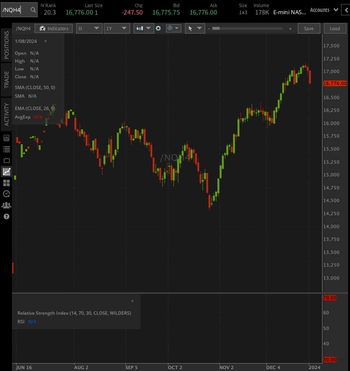Switch to the TRADE side tab
The image size is (350, 371).
click(6, 80)
